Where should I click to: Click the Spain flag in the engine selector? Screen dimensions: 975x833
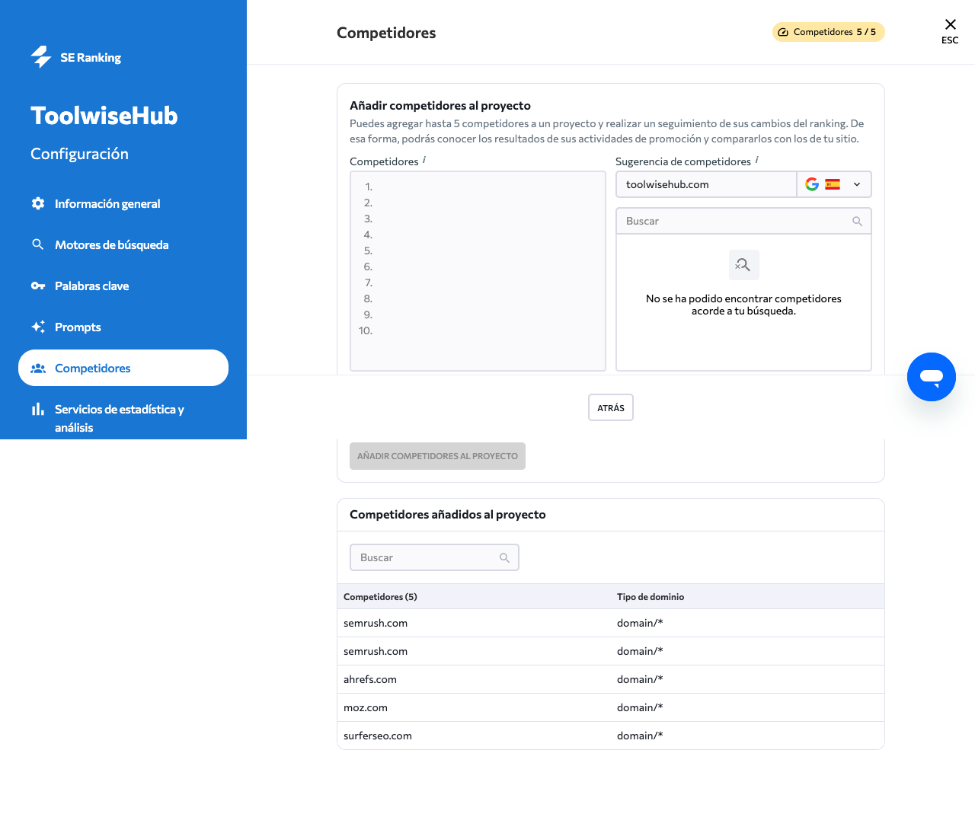pyautogui.click(x=833, y=184)
